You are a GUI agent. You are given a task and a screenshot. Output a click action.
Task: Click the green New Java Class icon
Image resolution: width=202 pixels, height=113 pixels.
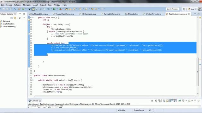coord(23,9)
